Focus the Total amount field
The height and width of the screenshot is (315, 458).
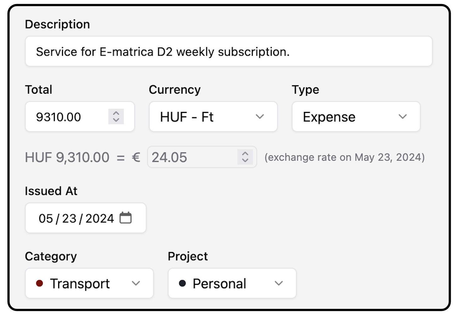(69, 117)
